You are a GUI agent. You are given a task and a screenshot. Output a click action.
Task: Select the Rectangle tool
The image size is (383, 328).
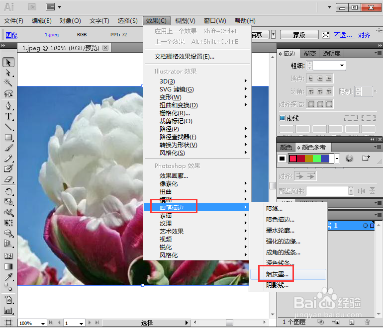click(x=8, y=137)
